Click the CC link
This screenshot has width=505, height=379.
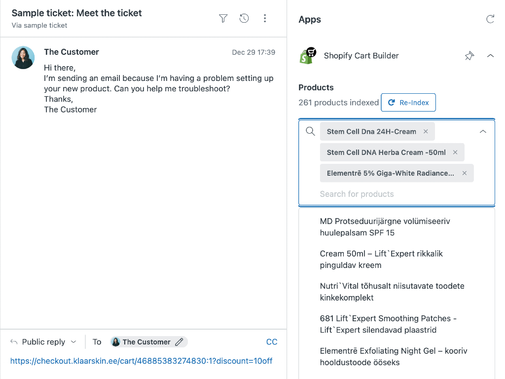click(272, 342)
